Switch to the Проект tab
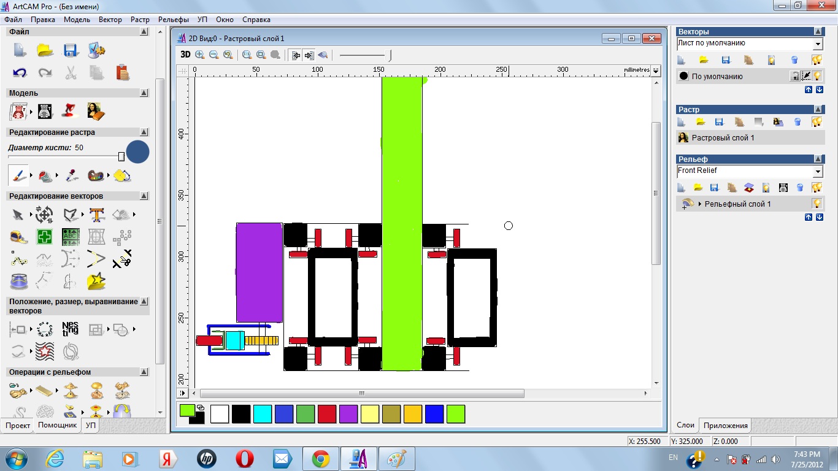838x471 pixels. tap(18, 426)
